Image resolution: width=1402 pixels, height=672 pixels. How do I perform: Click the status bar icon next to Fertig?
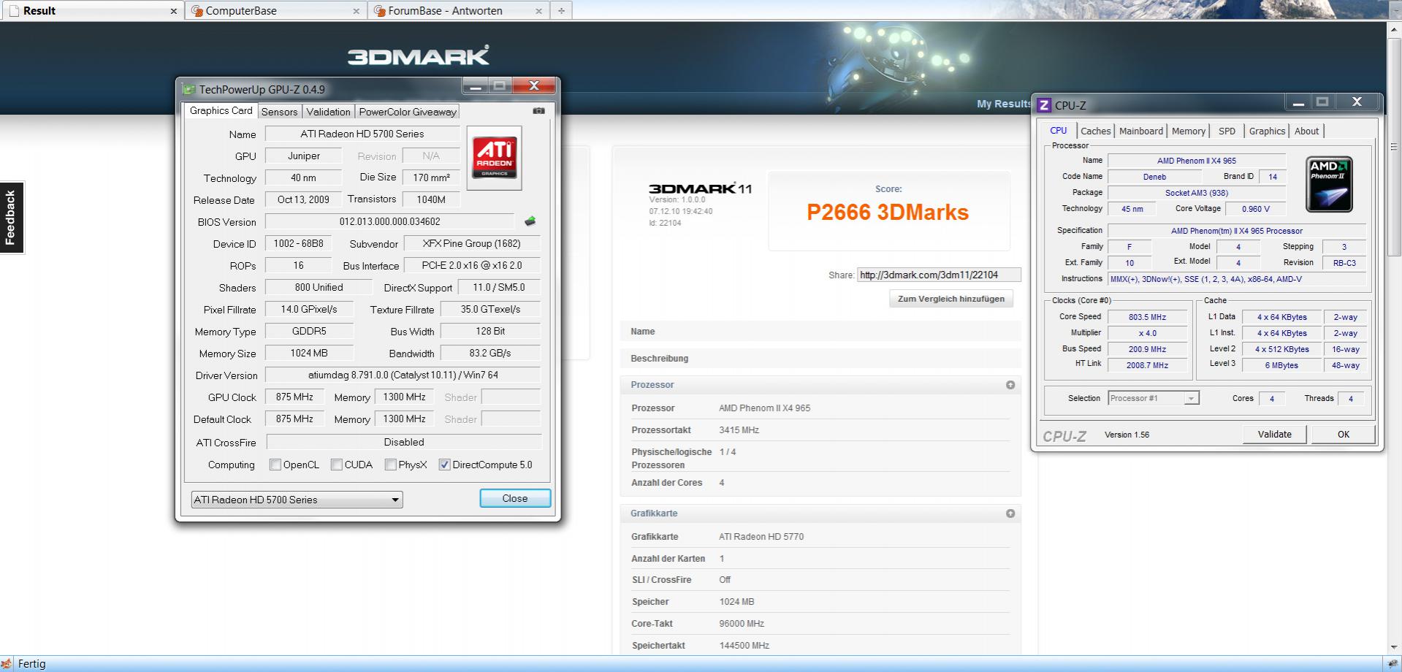click(7, 664)
